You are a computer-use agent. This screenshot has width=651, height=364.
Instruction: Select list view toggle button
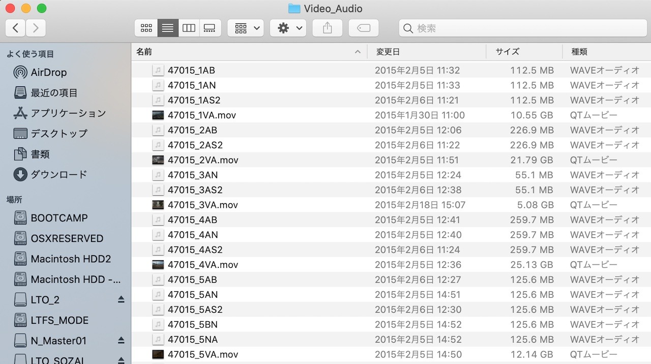167,28
